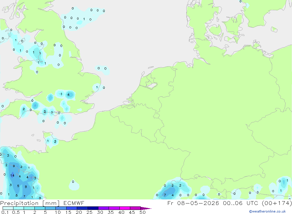This screenshot has height=214, width=292.
Task: Click the 'ECMWF' model label
Action: point(74,203)
